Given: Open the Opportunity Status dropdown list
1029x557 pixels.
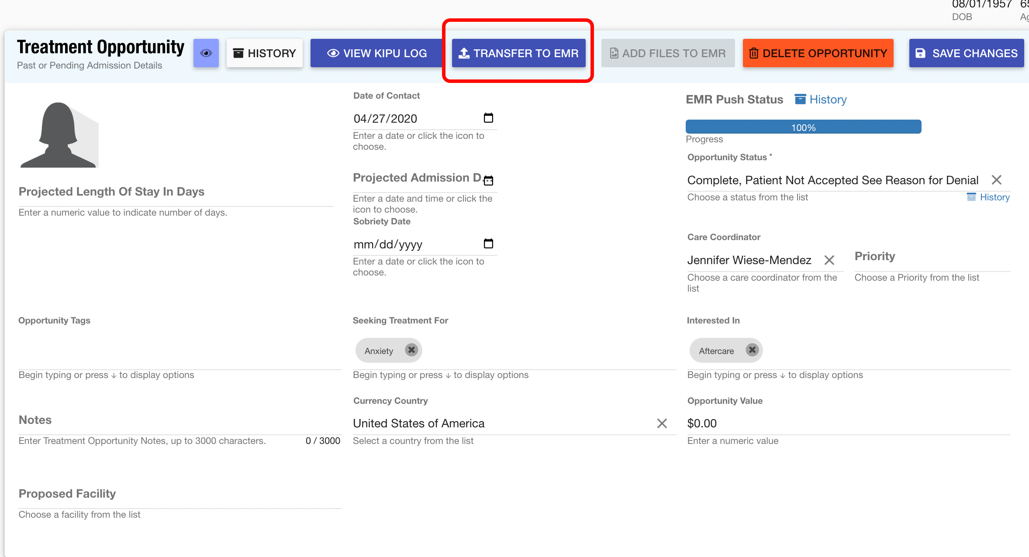Looking at the screenshot, I should coord(830,180).
